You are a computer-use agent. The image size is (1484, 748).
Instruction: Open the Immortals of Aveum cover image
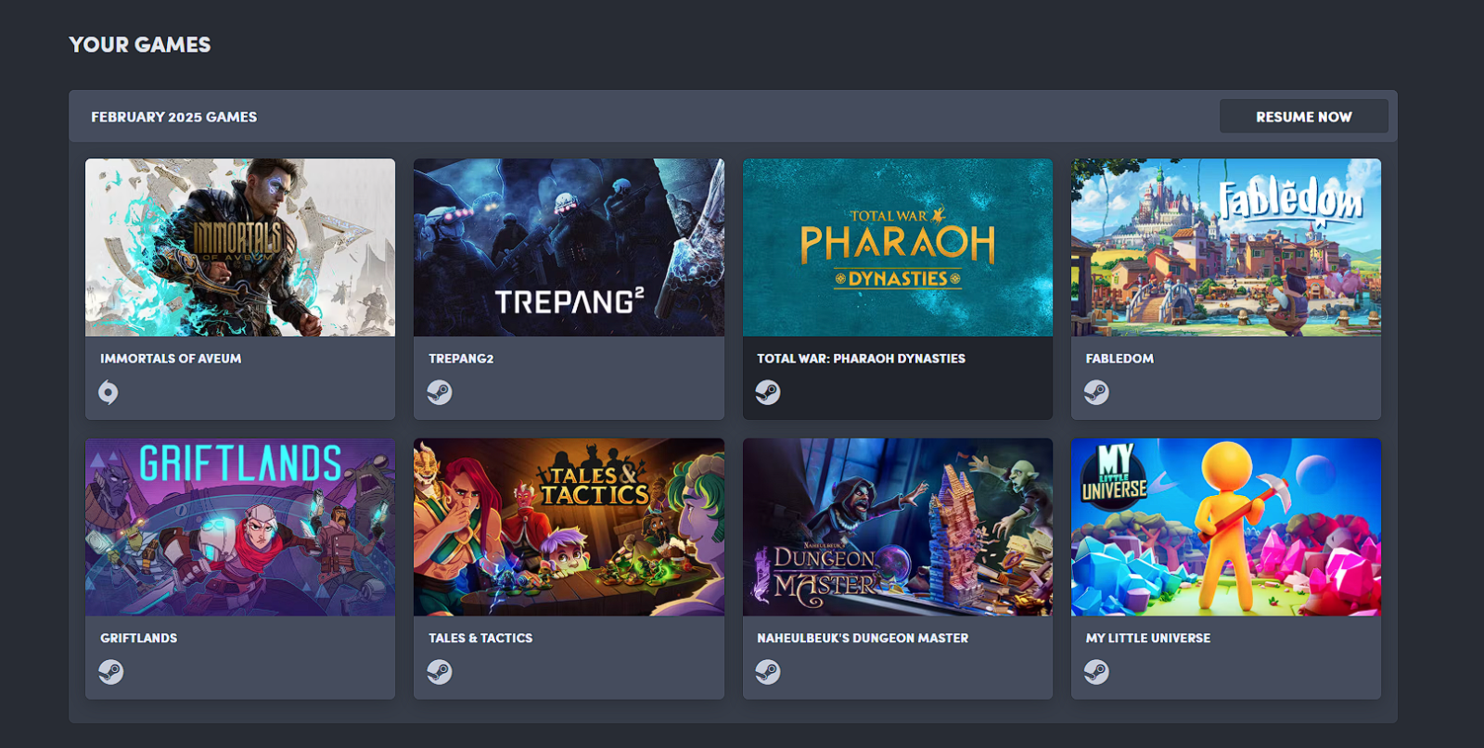tap(240, 247)
